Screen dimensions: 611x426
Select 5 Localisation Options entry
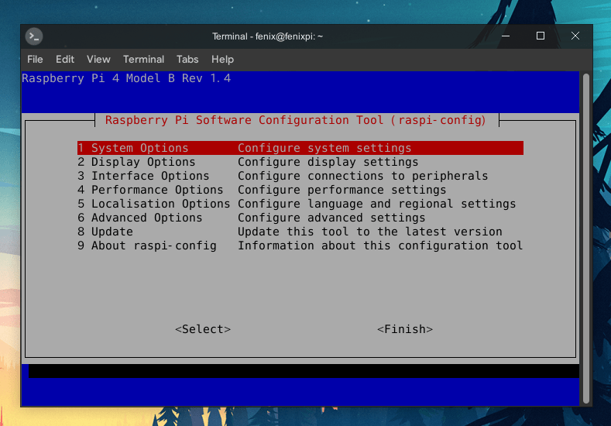click(300, 204)
